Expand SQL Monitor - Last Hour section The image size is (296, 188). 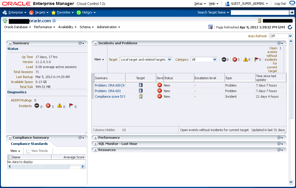coord(96,144)
